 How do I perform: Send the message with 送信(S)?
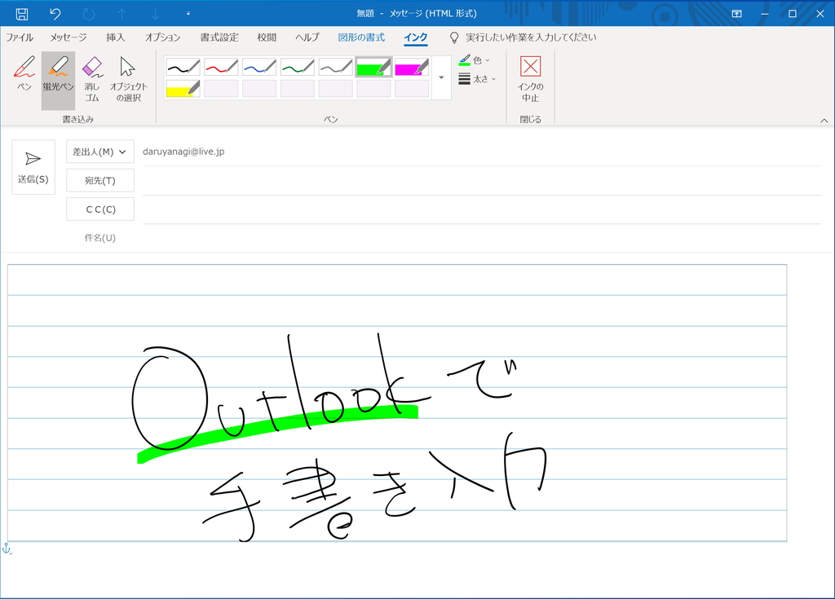click(x=33, y=167)
